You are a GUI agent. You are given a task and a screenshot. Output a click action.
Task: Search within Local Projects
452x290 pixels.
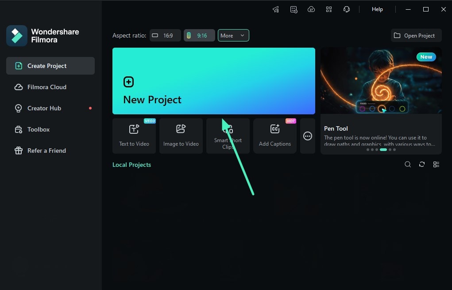pyautogui.click(x=407, y=164)
